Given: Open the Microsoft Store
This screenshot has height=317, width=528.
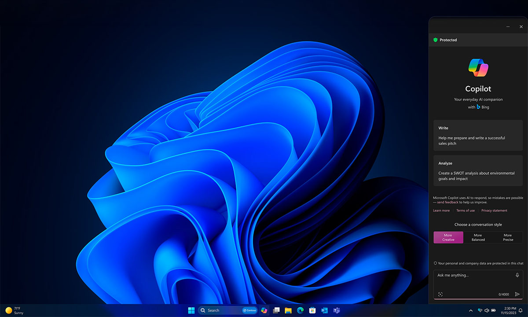Looking at the screenshot, I should (312, 310).
